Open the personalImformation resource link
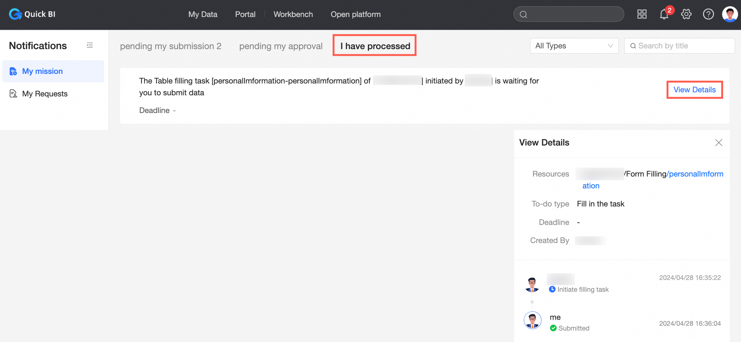741x342 pixels. click(696, 174)
